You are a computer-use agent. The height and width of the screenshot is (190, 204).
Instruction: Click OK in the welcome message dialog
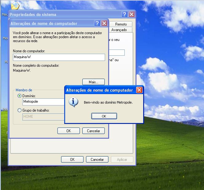pyautogui.click(x=104, y=116)
